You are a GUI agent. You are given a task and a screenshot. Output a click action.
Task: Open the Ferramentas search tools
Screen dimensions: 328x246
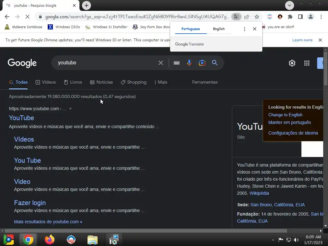205,82
